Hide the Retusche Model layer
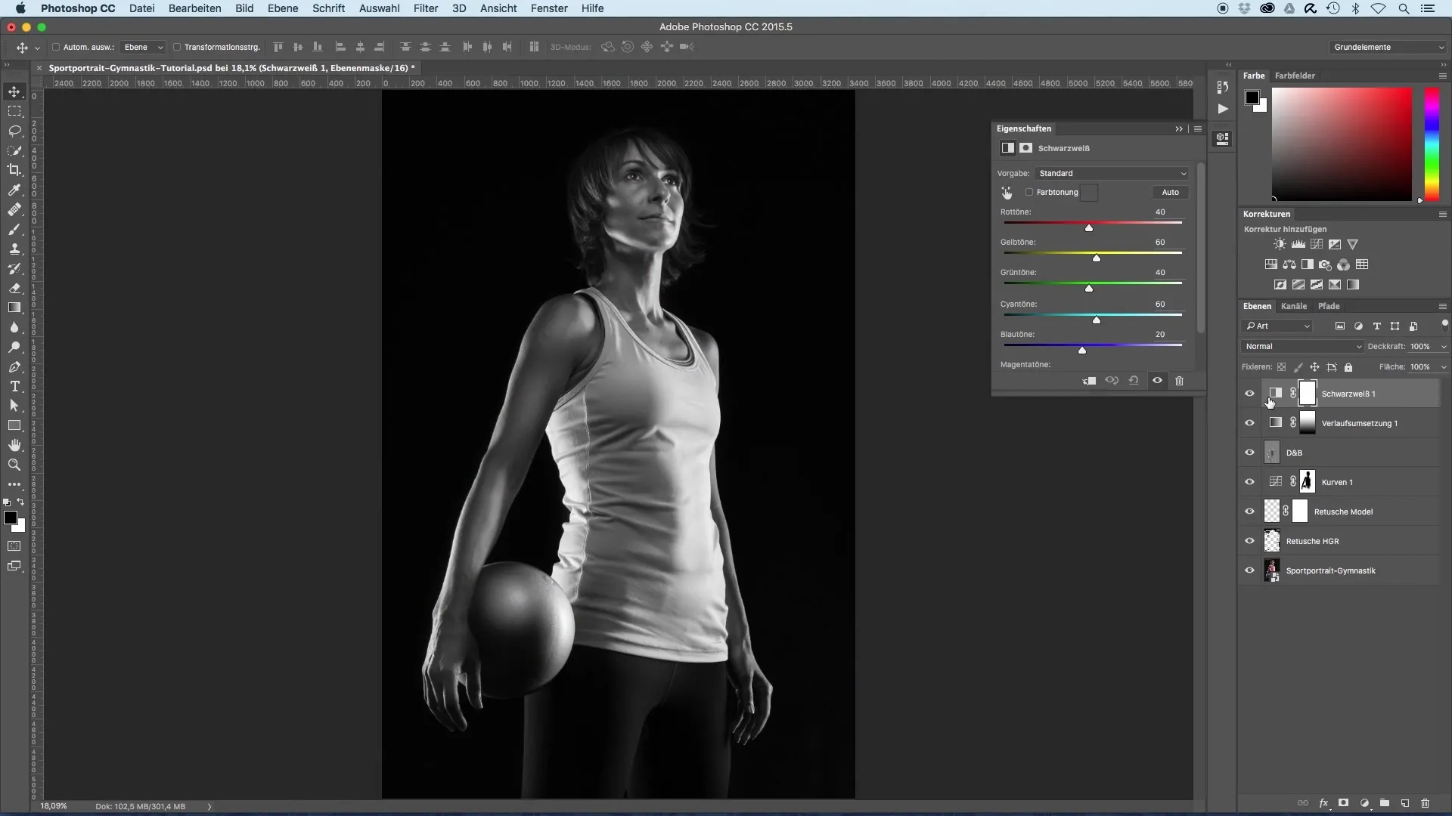The width and height of the screenshot is (1452, 816). pos(1249,512)
